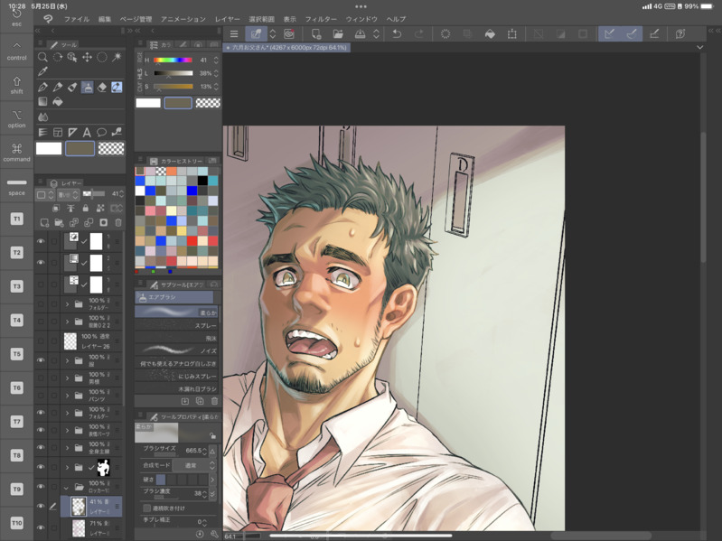
Task: Select the スプレー sub tool brush
Action: point(176,325)
